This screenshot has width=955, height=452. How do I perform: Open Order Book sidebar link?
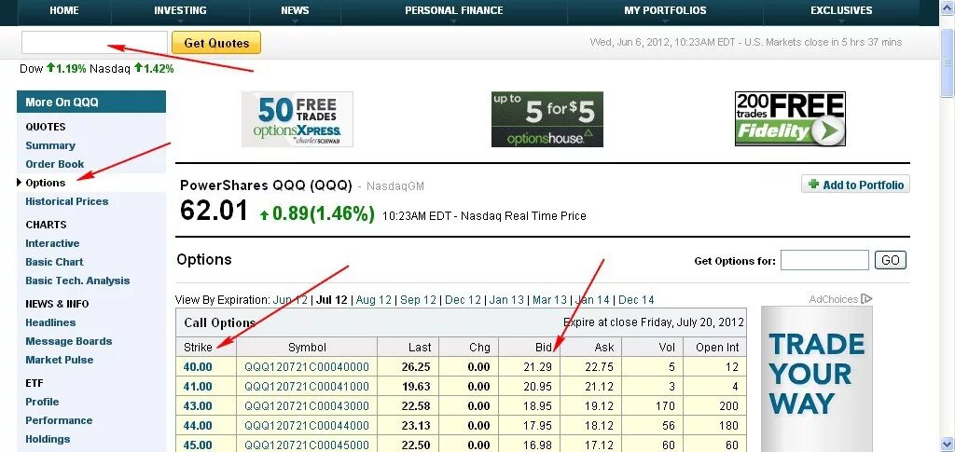click(x=55, y=164)
